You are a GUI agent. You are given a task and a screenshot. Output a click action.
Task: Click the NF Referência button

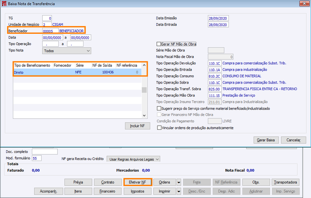(x=226, y=182)
